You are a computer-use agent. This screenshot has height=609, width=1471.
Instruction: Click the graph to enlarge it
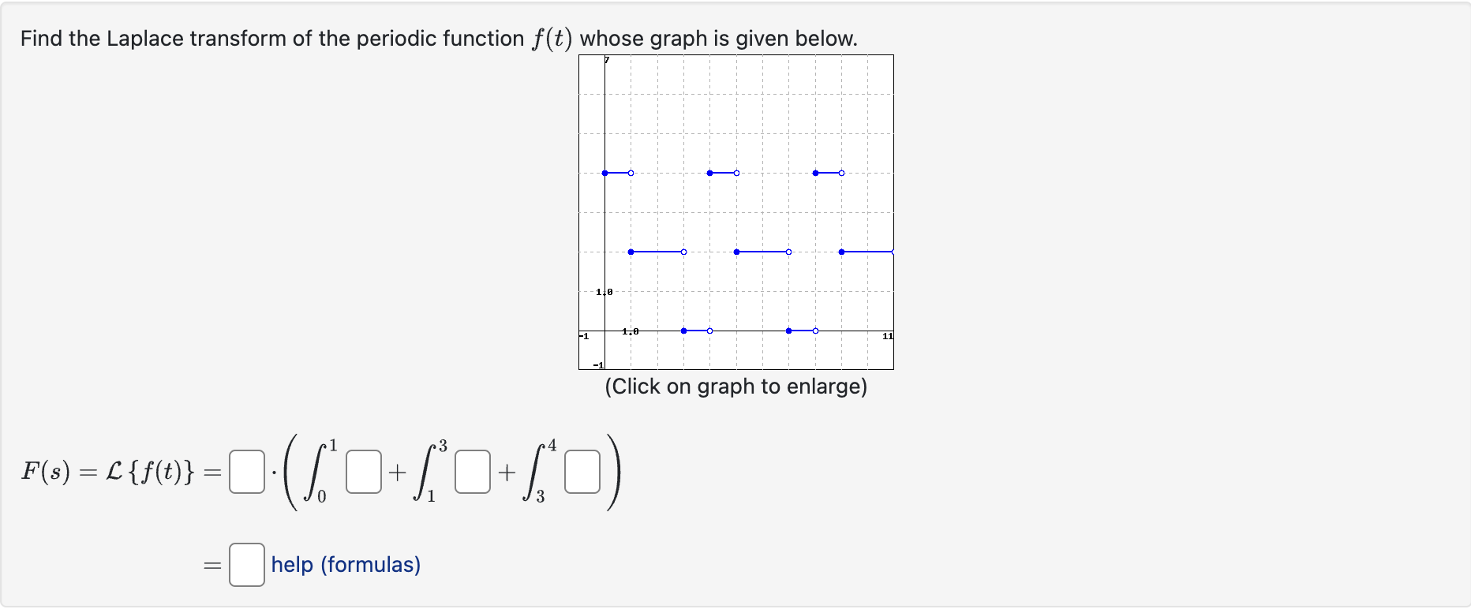click(736, 211)
